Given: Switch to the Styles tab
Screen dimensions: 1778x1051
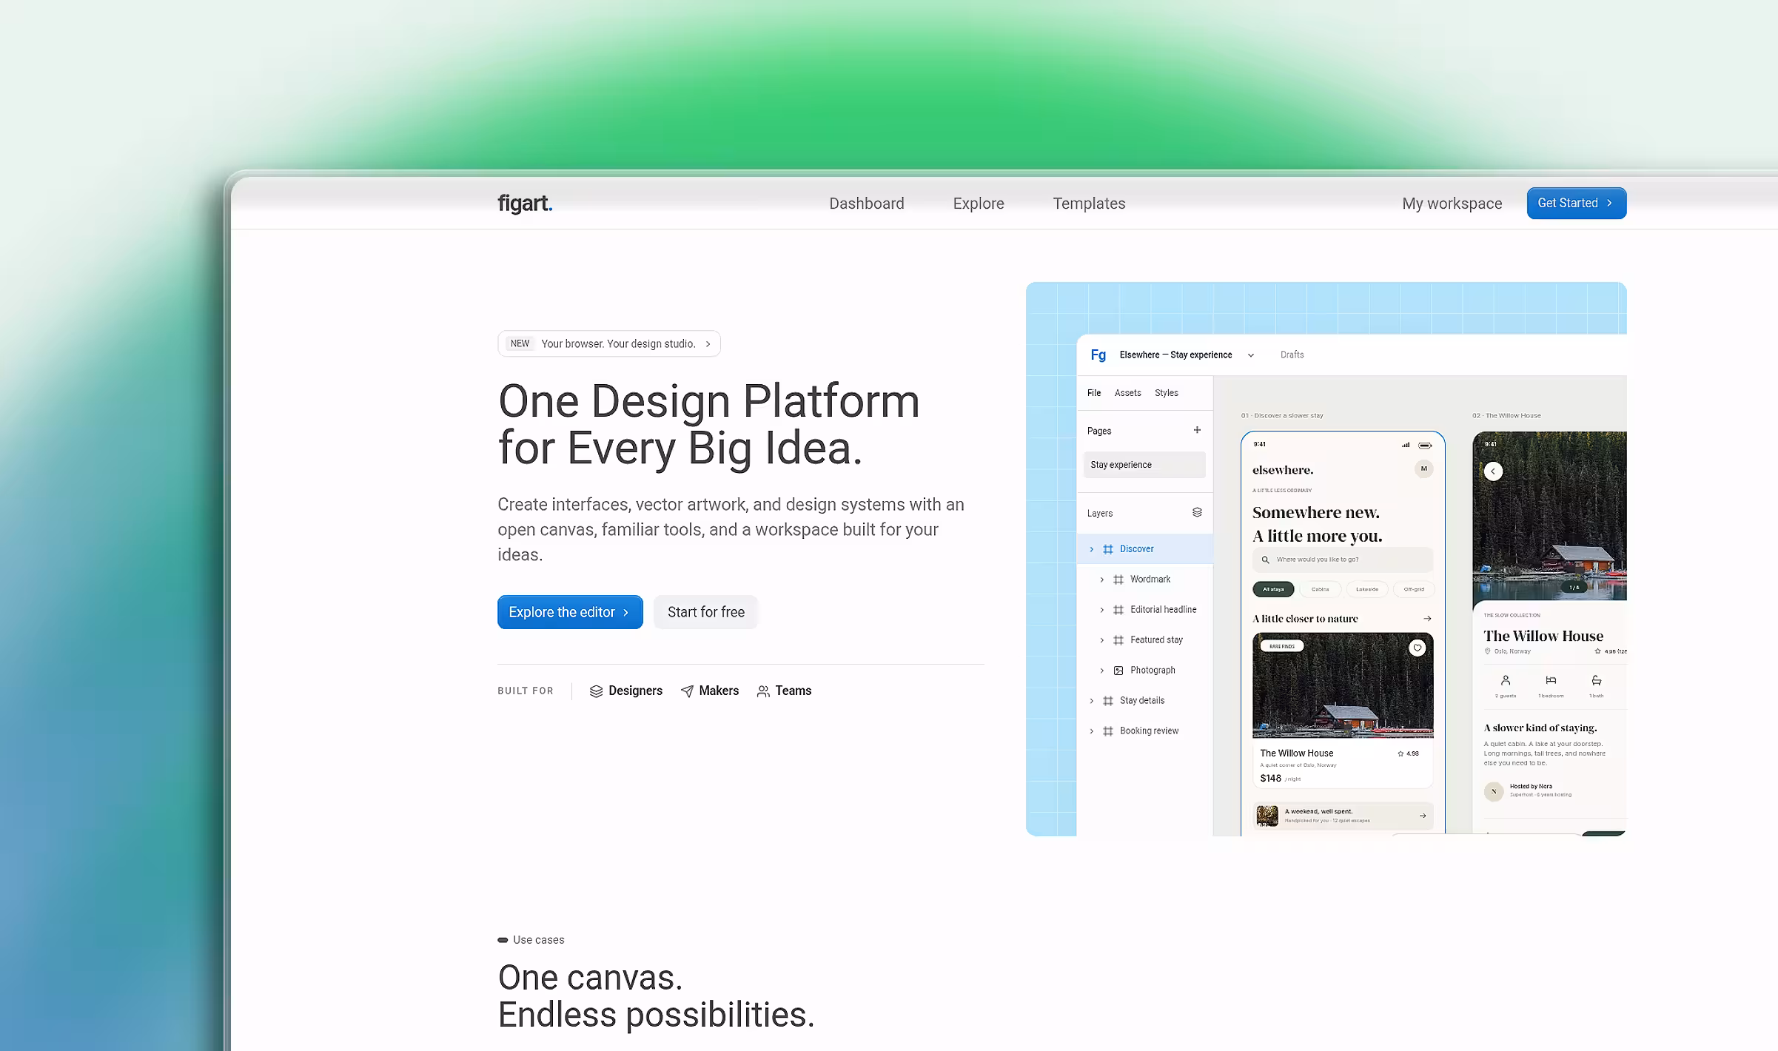Looking at the screenshot, I should (x=1166, y=393).
